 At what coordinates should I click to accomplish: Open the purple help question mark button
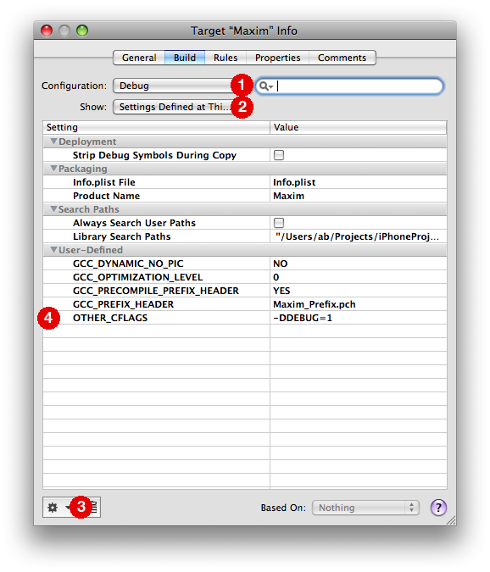438,508
